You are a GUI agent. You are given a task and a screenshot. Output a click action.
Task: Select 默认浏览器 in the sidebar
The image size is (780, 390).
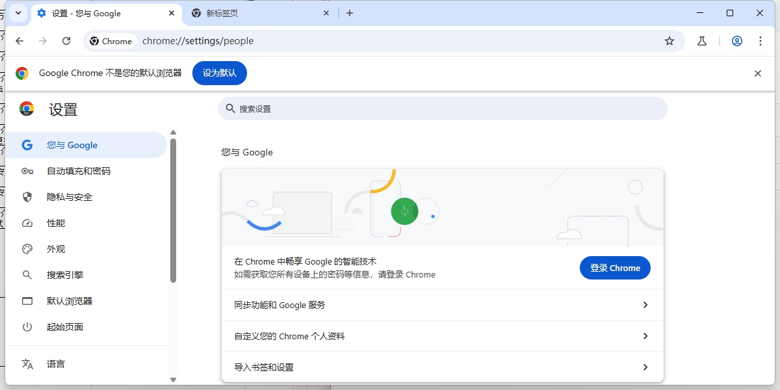pyautogui.click(x=70, y=301)
